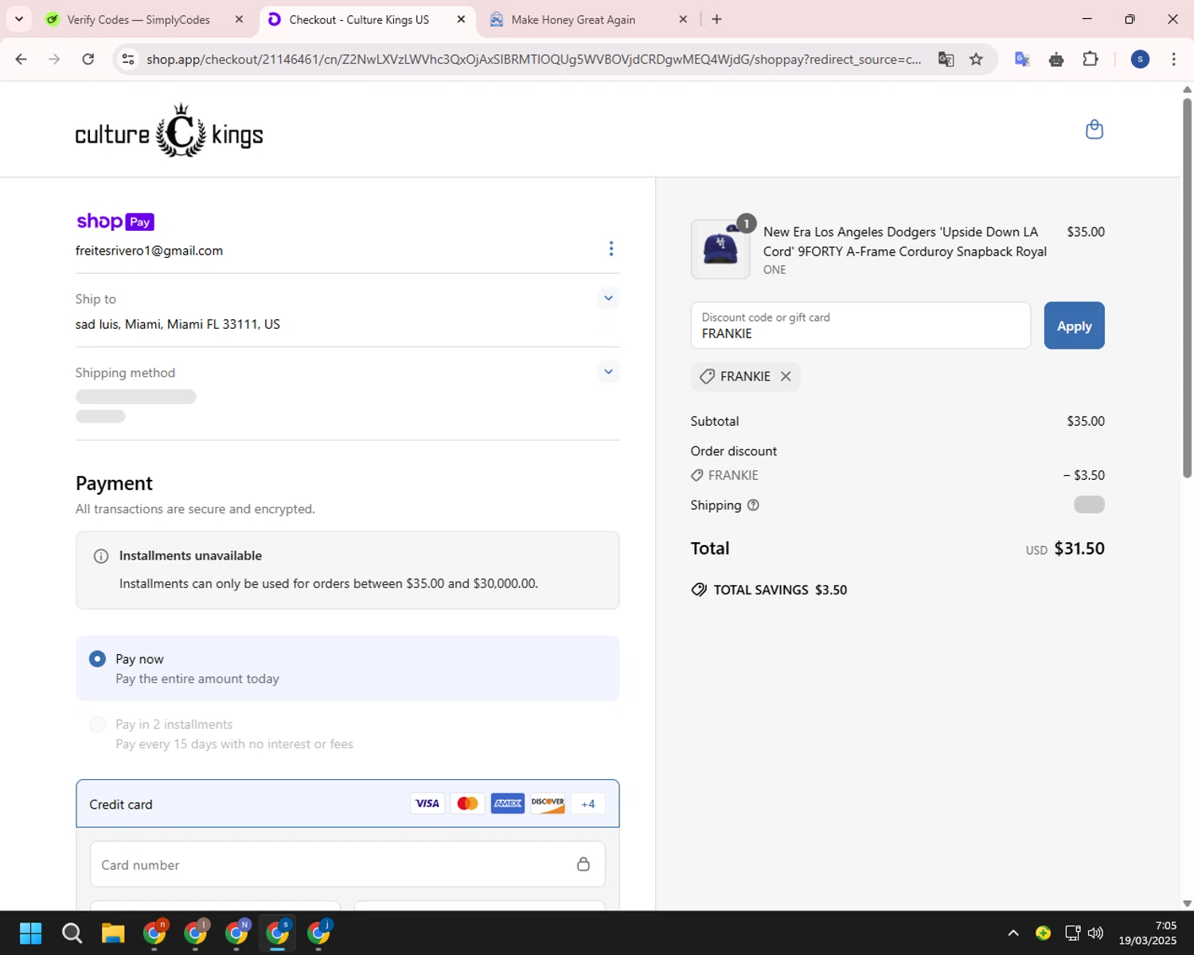
Task: Click the Shipping help question icon
Action: [x=753, y=505]
